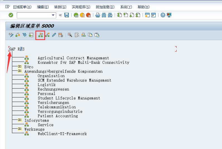The image size is (222, 149).
Task: Click the green Back arrow icon
Action: (x=76, y=15)
